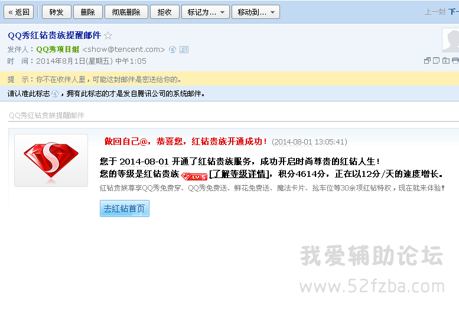Screen dimensions: 459x309
Task: Click the text 积分4614分
Action: tap(301, 174)
